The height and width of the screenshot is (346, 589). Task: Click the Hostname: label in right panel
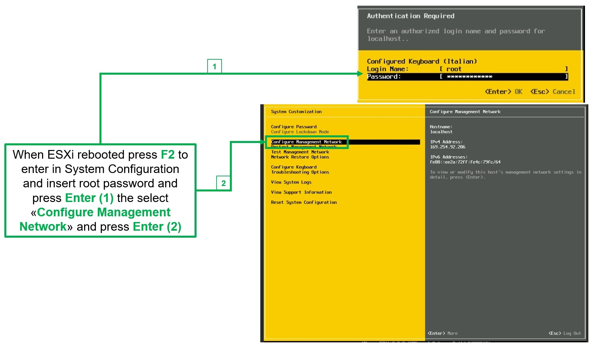441,127
